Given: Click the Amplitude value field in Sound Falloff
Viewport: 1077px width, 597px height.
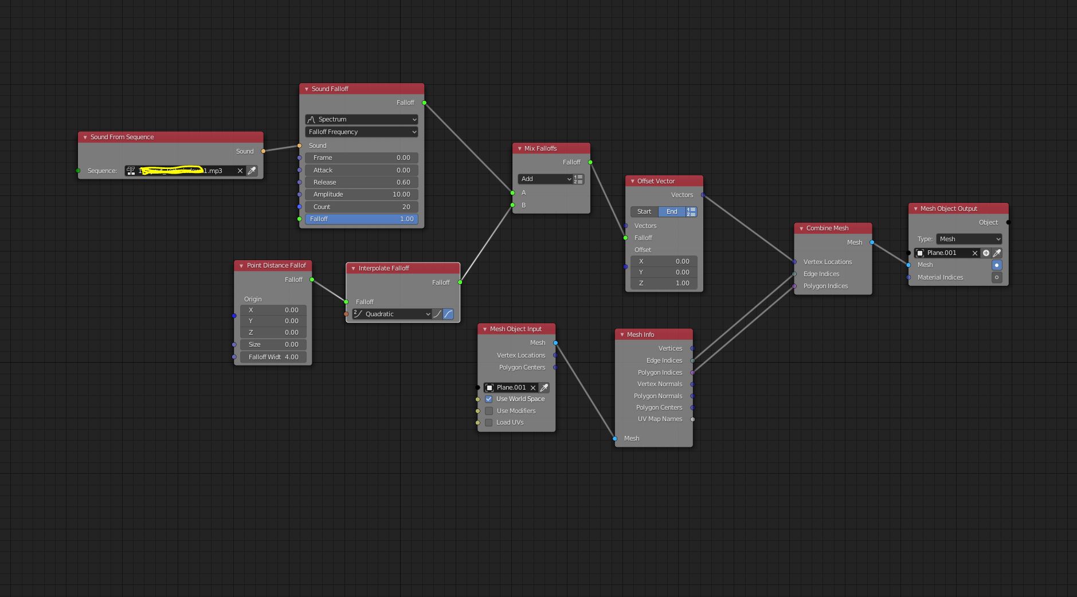Looking at the screenshot, I should [361, 194].
